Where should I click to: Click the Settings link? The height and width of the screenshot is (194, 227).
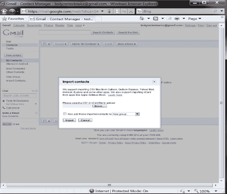(x=190, y=25)
